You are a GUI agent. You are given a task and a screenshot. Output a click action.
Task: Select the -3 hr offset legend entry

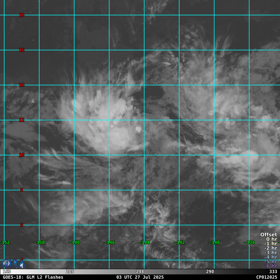271,253
